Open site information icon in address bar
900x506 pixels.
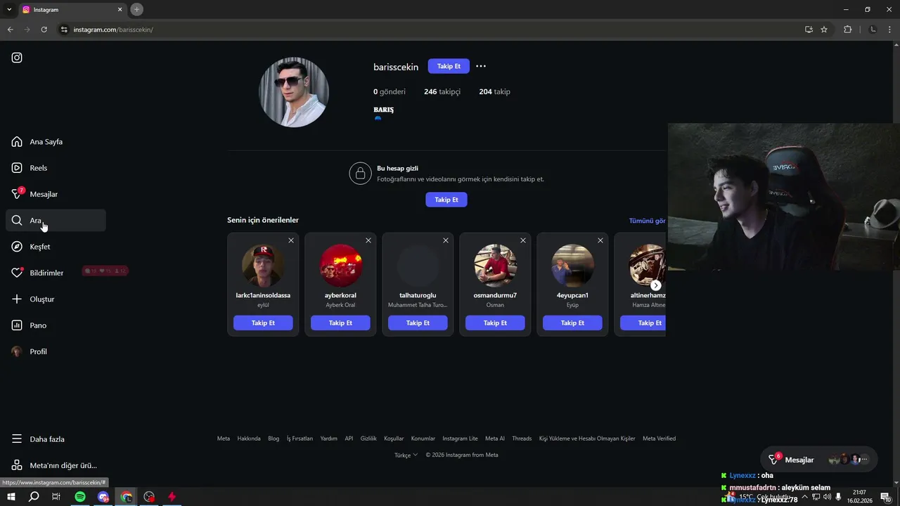click(x=64, y=30)
